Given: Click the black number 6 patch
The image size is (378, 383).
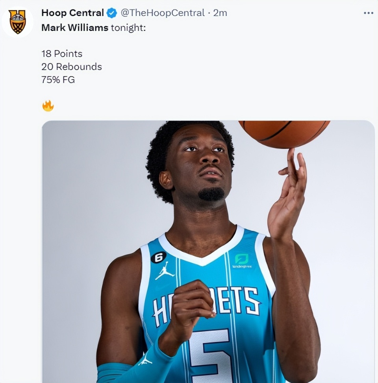Looking at the screenshot, I should pyautogui.click(x=159, y=257).
